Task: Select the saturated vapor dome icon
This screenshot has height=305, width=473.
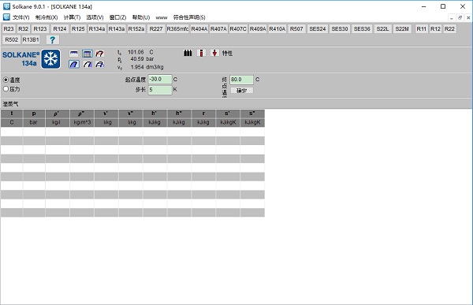Action: [74, 64]
